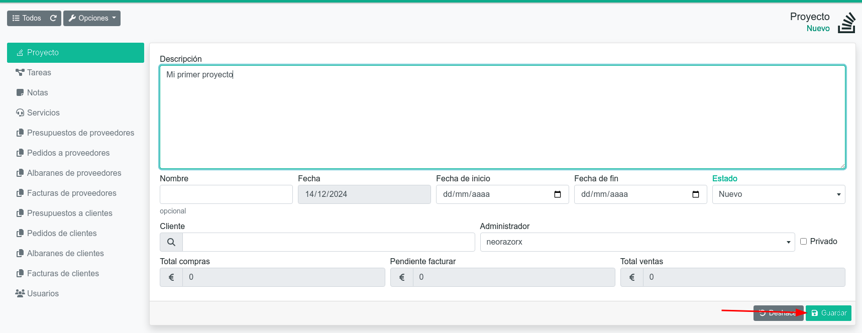Open the Administrador dropdown neorazorx
Screen dimensions: 862x333
pos(637,242)
